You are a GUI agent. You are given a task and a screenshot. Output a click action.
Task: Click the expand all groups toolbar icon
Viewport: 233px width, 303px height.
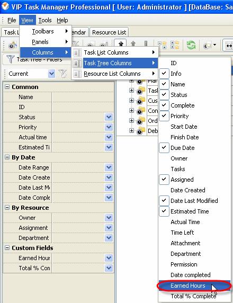[x=175, y=45]
